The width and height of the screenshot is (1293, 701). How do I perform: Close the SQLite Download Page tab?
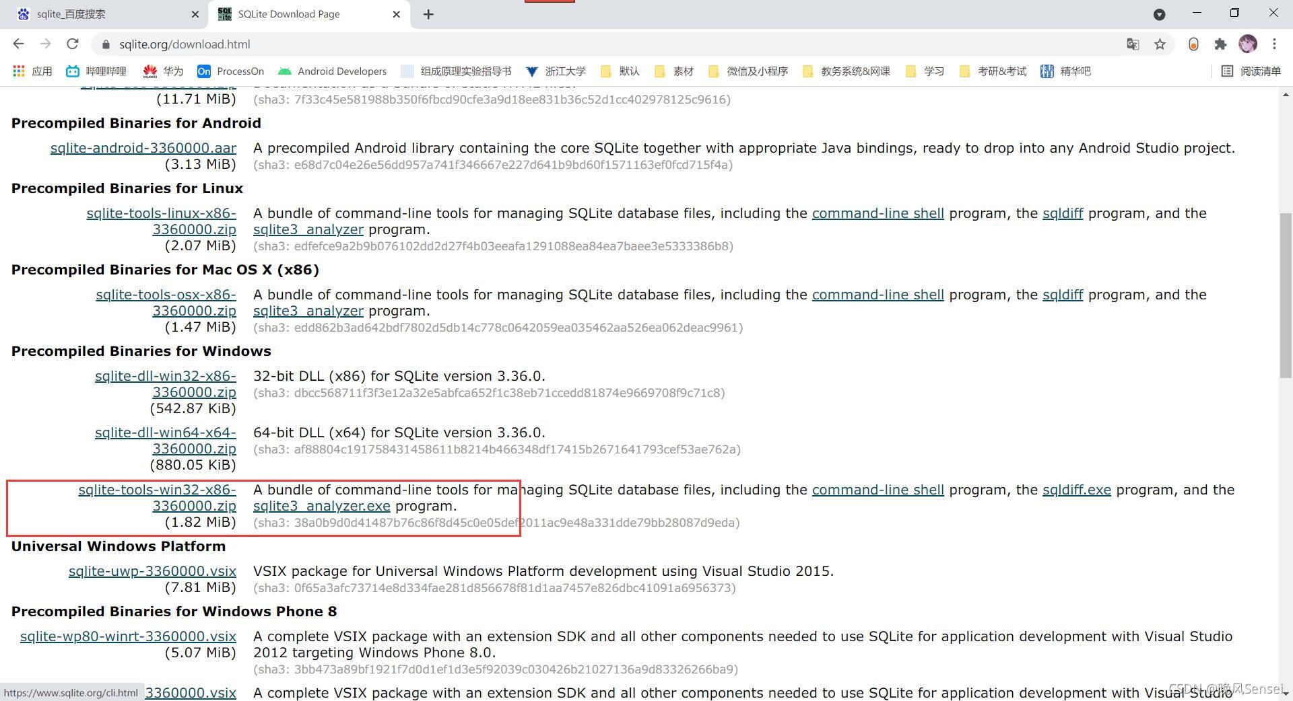point(397,14)
